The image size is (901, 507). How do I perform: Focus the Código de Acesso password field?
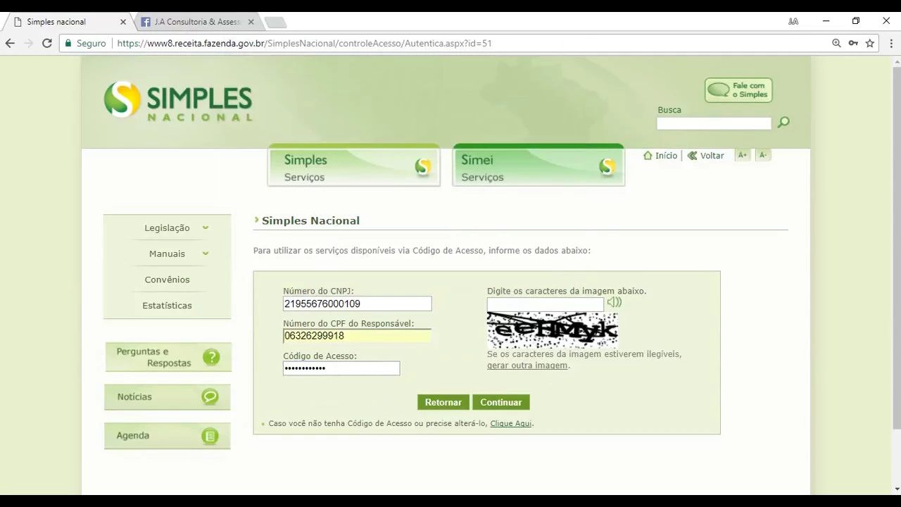tap(341, 368)
